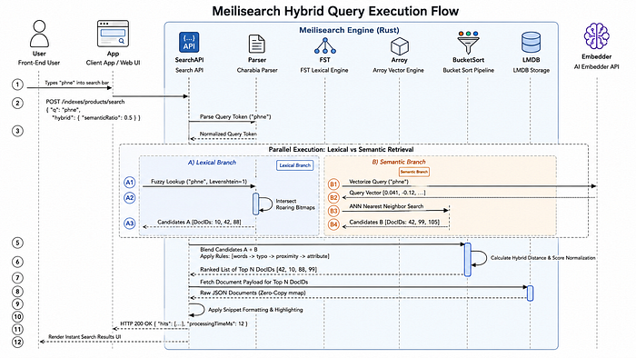Click the orange B3 step circle
The width and height of the screenshot is (636, 358).
coord(333,211)
